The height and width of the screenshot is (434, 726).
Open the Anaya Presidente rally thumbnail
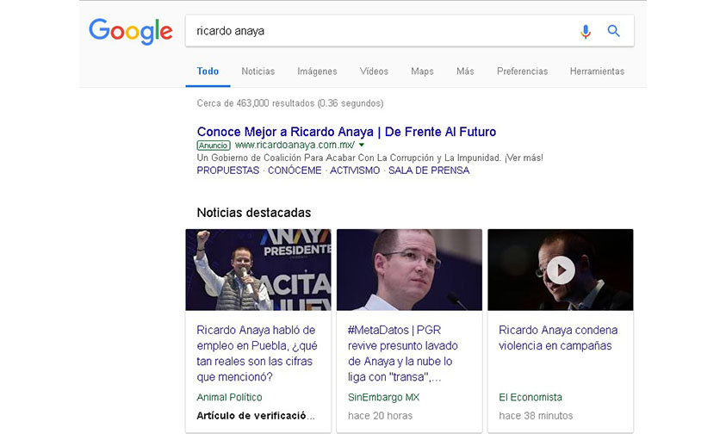(x=258, y=270)
